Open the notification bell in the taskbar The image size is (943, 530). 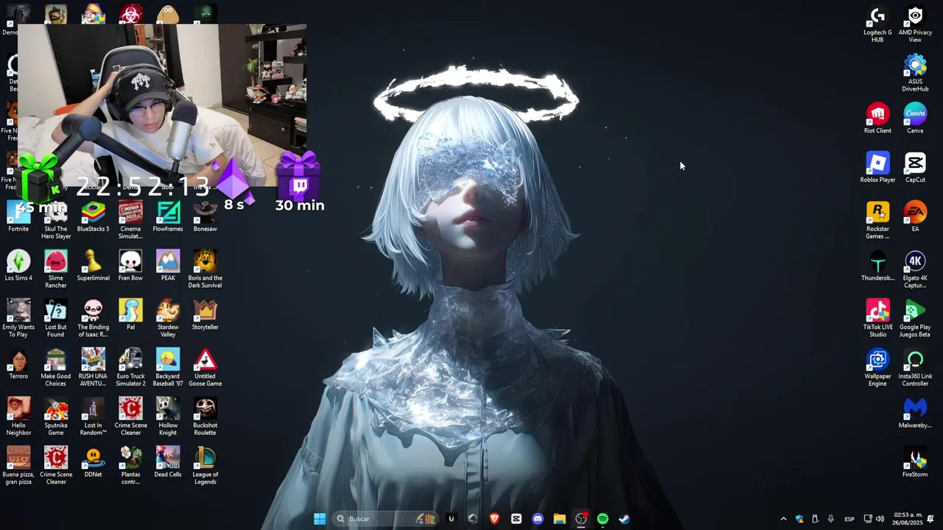click(x=930, y=519)
